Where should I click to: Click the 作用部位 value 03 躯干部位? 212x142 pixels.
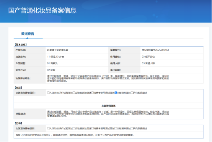pyautogui.click(x=148, y=56)
